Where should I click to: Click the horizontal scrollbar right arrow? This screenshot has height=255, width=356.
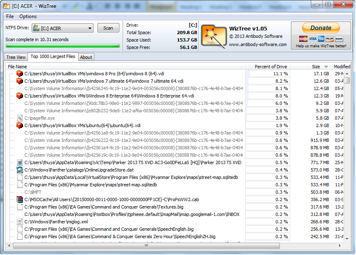tap(340, 246)
